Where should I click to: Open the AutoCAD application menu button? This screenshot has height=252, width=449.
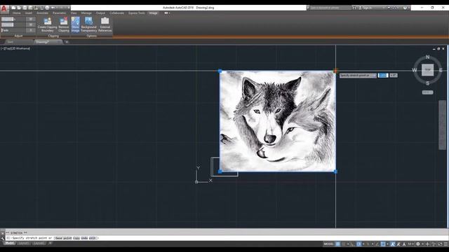(x=4, y=9)
